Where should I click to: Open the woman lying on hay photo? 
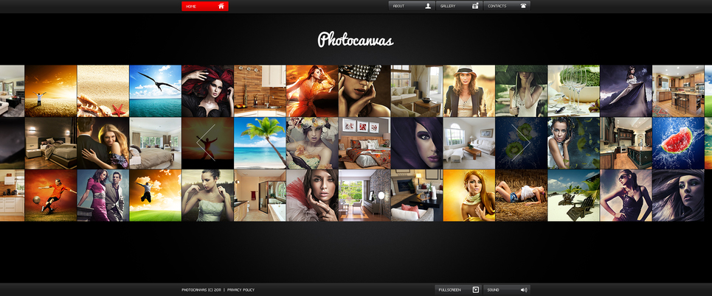pyautogui.click(x=522, y=195)
